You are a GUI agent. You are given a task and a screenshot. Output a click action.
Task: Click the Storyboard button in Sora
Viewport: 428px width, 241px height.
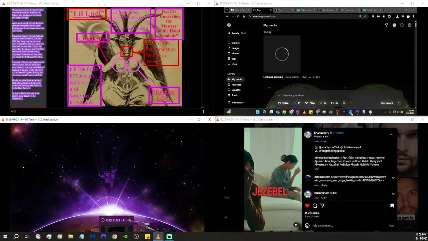[x=387, y=103]
